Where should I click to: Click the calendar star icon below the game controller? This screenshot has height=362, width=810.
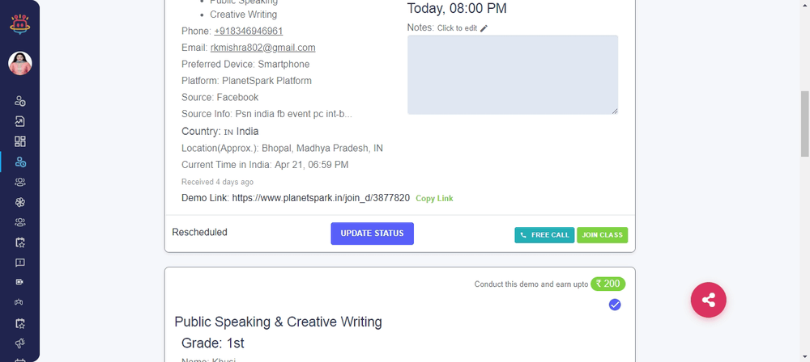coord(20,323)
